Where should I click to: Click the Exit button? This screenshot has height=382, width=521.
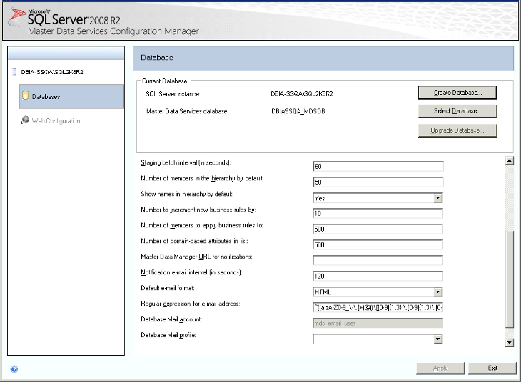click(492, 368)
